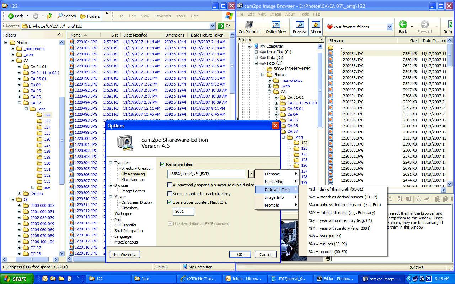This screenshot has width=455, height=284.
Task: Collapse Browser node in Options tree
Action: 111,185
